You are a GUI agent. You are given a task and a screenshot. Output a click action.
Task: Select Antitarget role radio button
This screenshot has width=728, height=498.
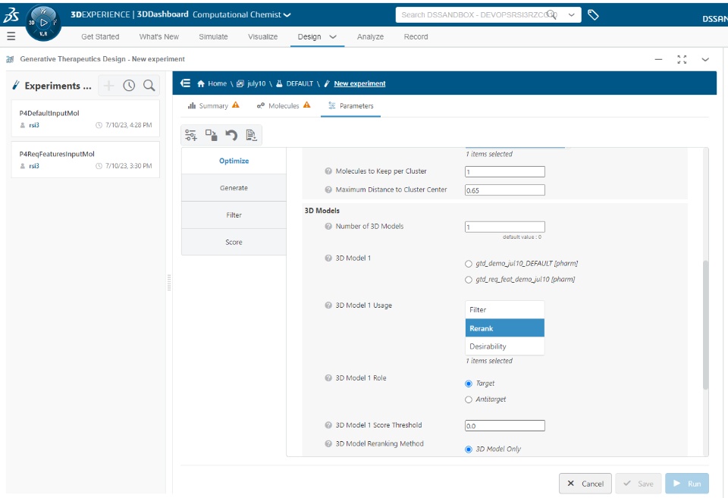click(469, 399)
